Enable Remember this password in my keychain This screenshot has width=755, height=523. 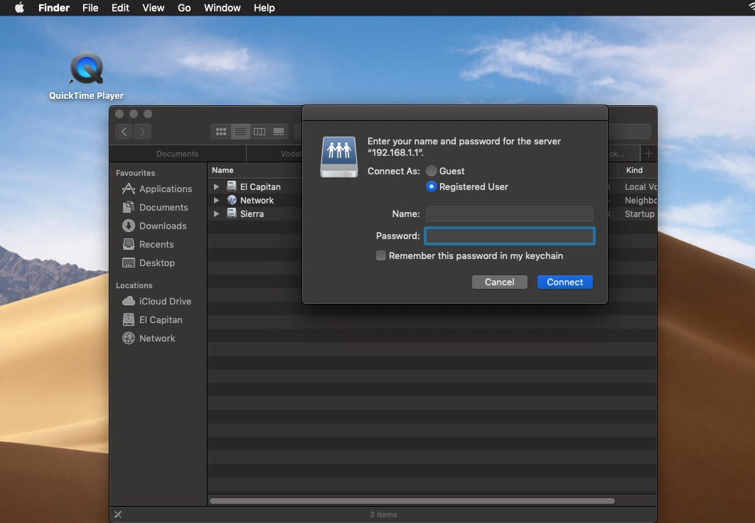tap(381, 255)
